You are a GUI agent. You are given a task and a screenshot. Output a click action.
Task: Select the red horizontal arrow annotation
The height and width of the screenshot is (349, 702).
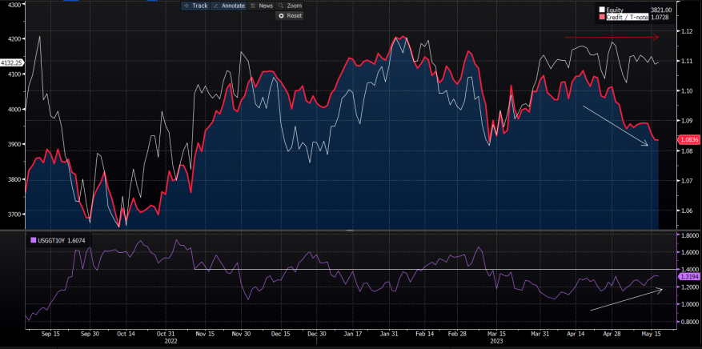pyautogui.click(x=612, y=37)
